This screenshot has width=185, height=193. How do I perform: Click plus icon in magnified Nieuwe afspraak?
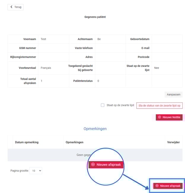click(93, 164)
